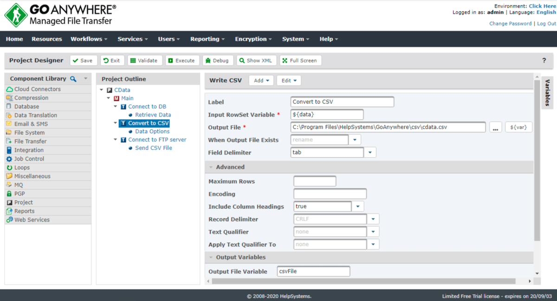
Task: Click the Debug button
Action: coord(218,60)
